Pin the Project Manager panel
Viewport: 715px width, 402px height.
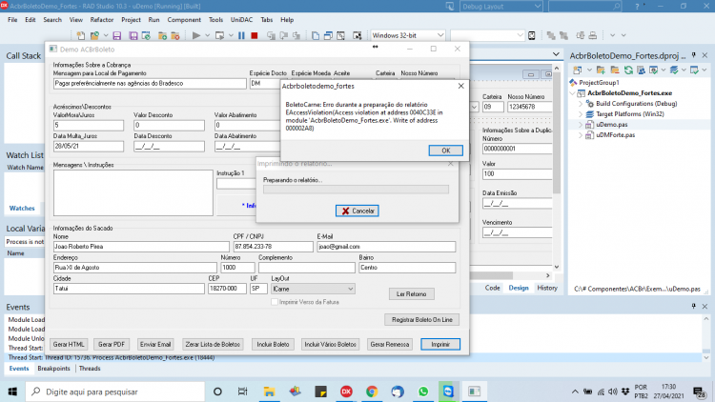694,55
